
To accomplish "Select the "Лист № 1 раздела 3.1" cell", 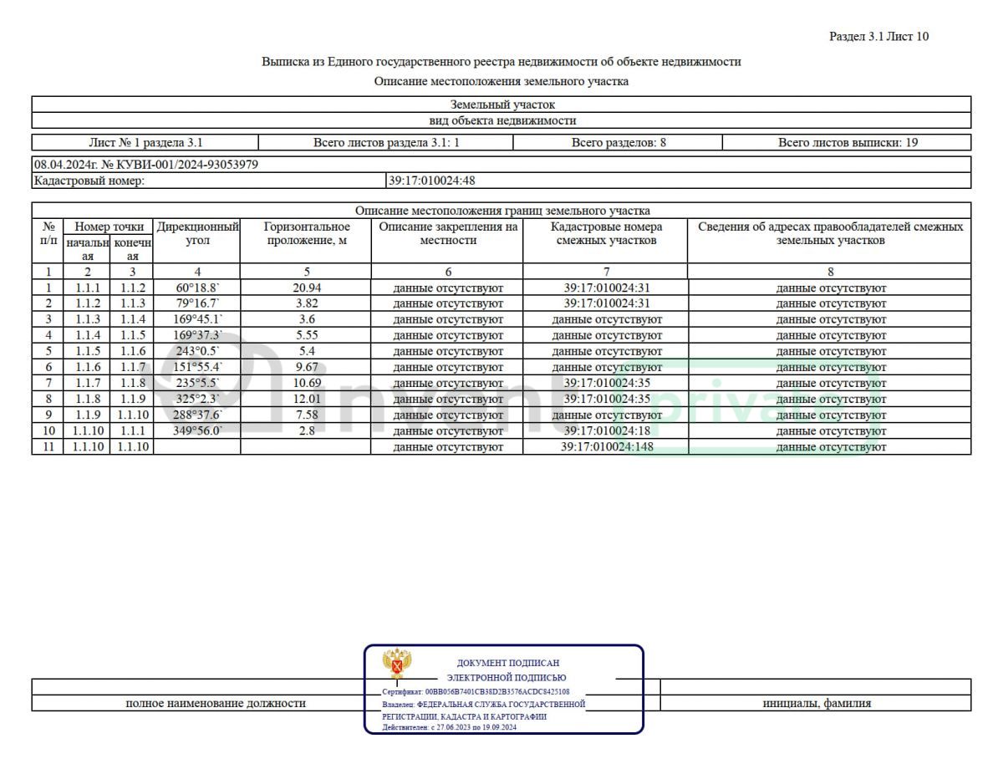I will point(145,143).
